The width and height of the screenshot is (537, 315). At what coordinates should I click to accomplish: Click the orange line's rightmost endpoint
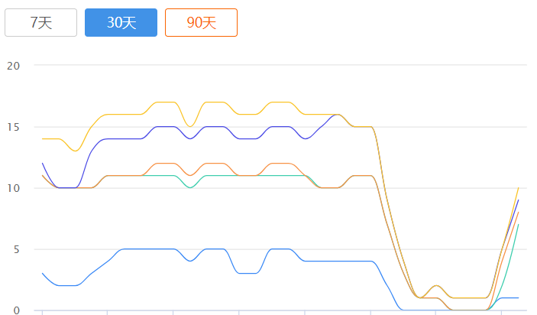519,212
